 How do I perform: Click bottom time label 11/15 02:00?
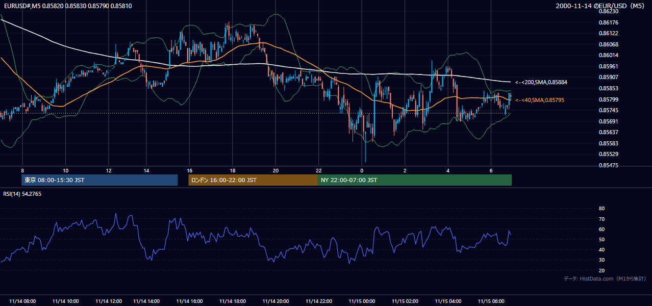coord(405,301)
